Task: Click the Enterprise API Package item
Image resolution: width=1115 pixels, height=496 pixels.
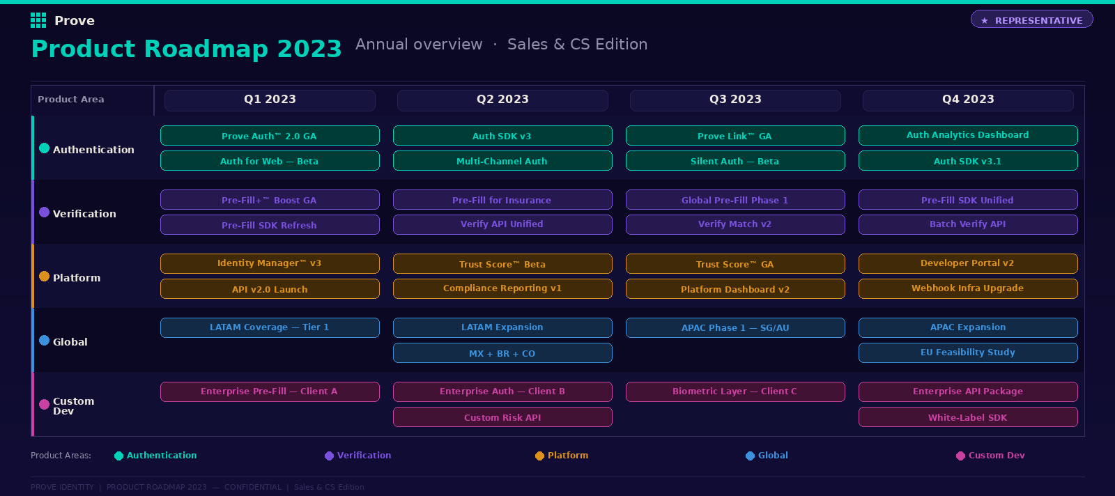Action: (x=968, y=392)
